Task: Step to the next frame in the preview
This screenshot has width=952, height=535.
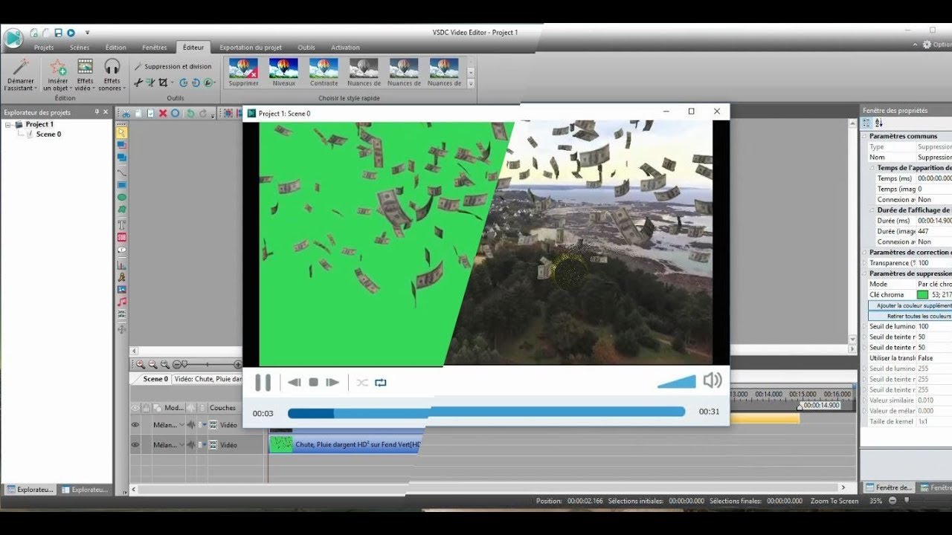Action: pyautogui.click(x=332, y=383)
